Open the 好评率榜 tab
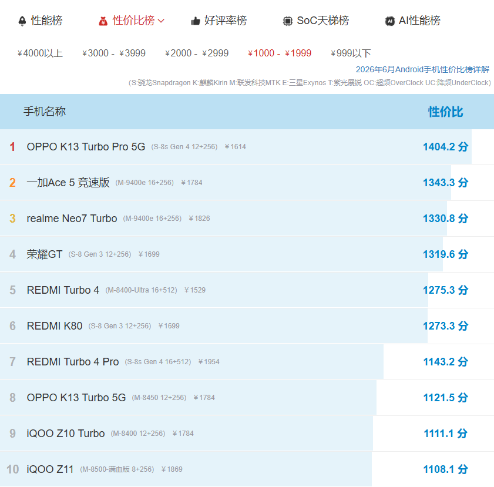The width and height of the screenshot is (494, 487). 226,21
